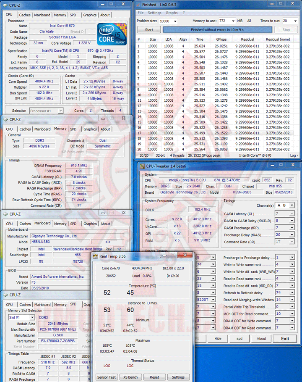Click the Mainboard Model H55N-USB3 field
The height and width of the screenshot is (382, 302).
pyautogui.click(x=60, y=242)
